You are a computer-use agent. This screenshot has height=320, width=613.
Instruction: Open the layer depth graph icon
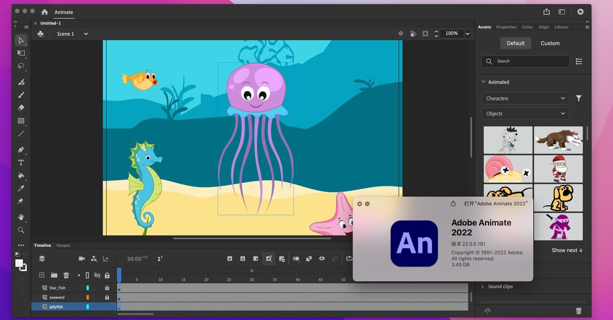tap(106, 259)
